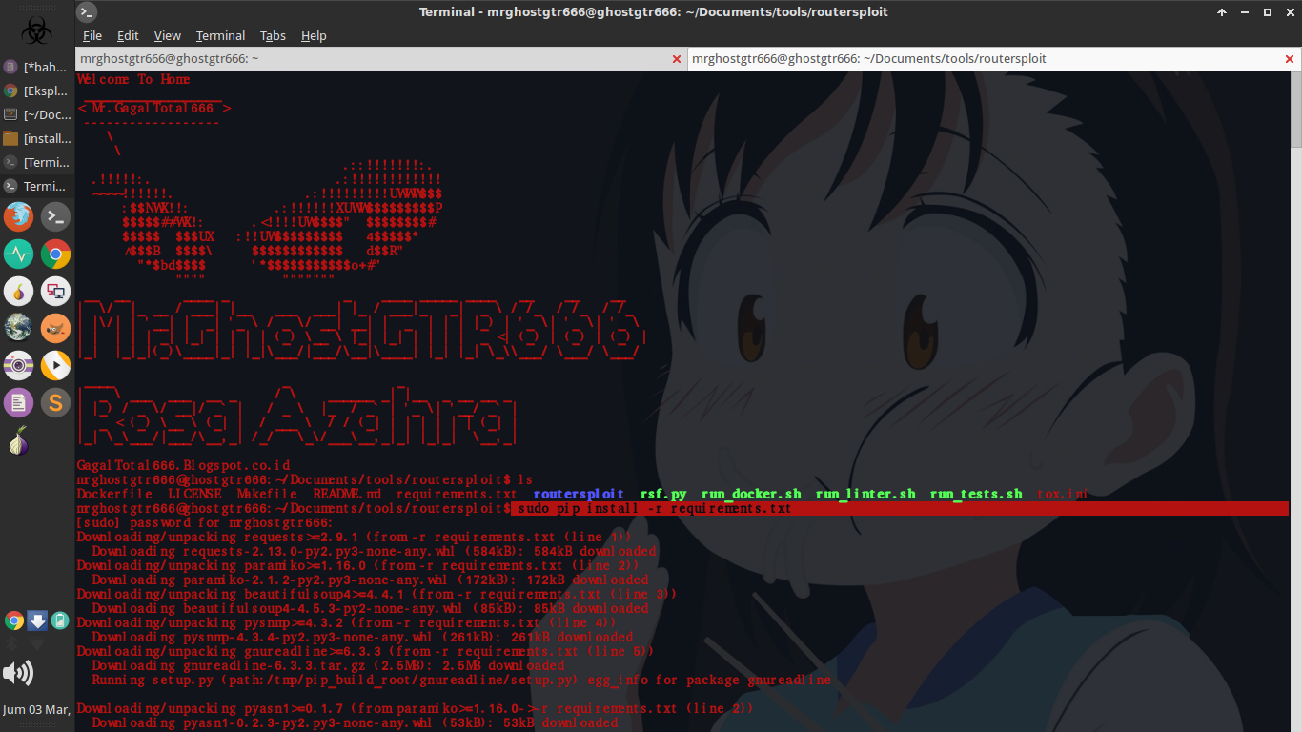Open the purple text editor launcher

pos(18,402)
